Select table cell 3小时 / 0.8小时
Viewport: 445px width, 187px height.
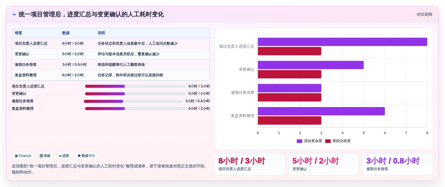pos(74,65)
